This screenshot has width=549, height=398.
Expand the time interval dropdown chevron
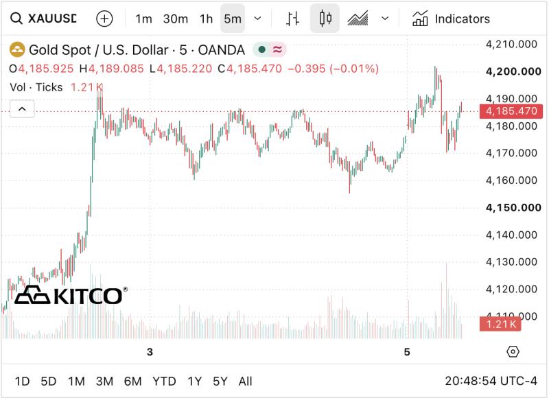tap(257, 19)
